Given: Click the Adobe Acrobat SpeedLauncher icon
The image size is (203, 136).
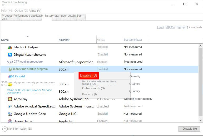Looking at the screenshot, I should coord(10,106).
